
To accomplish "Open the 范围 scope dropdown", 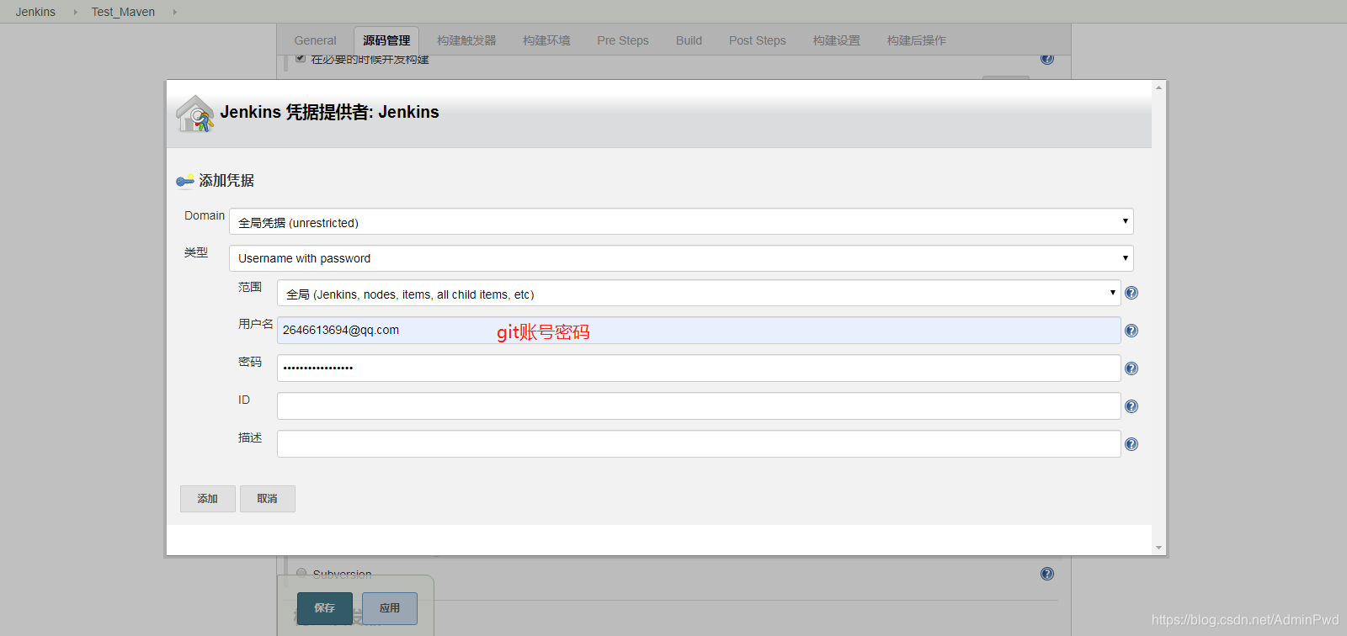I will 699,294.
